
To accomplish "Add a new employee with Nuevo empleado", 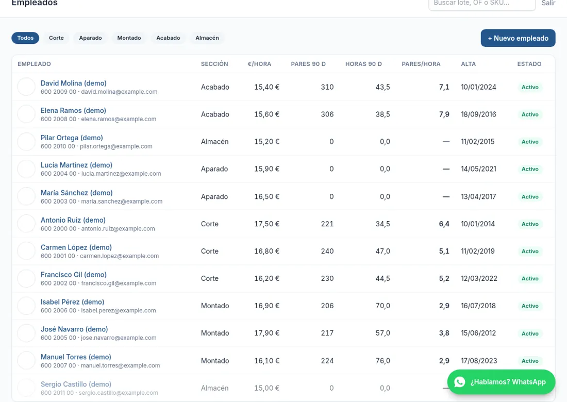I will (518, 38).
